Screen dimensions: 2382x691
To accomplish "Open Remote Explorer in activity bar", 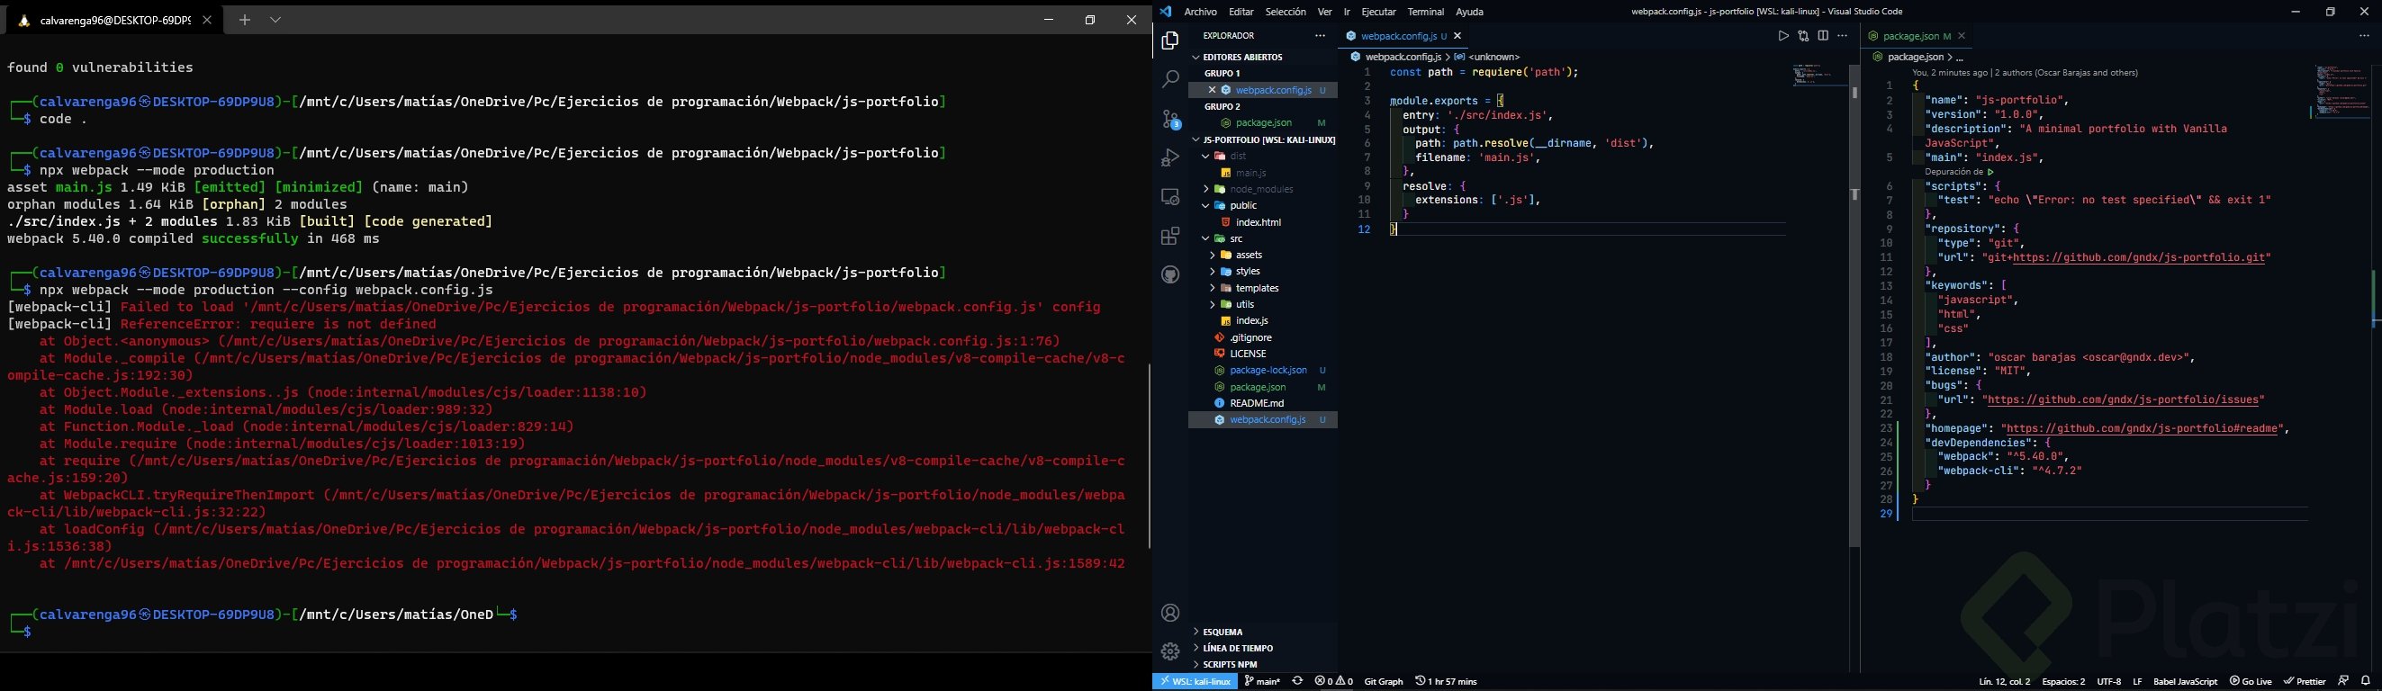I will point(1169,198).
